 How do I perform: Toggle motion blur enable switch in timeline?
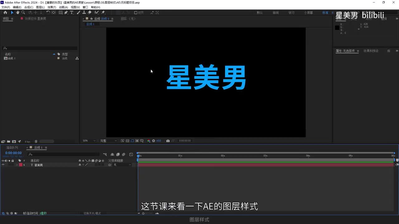point(123,154)
